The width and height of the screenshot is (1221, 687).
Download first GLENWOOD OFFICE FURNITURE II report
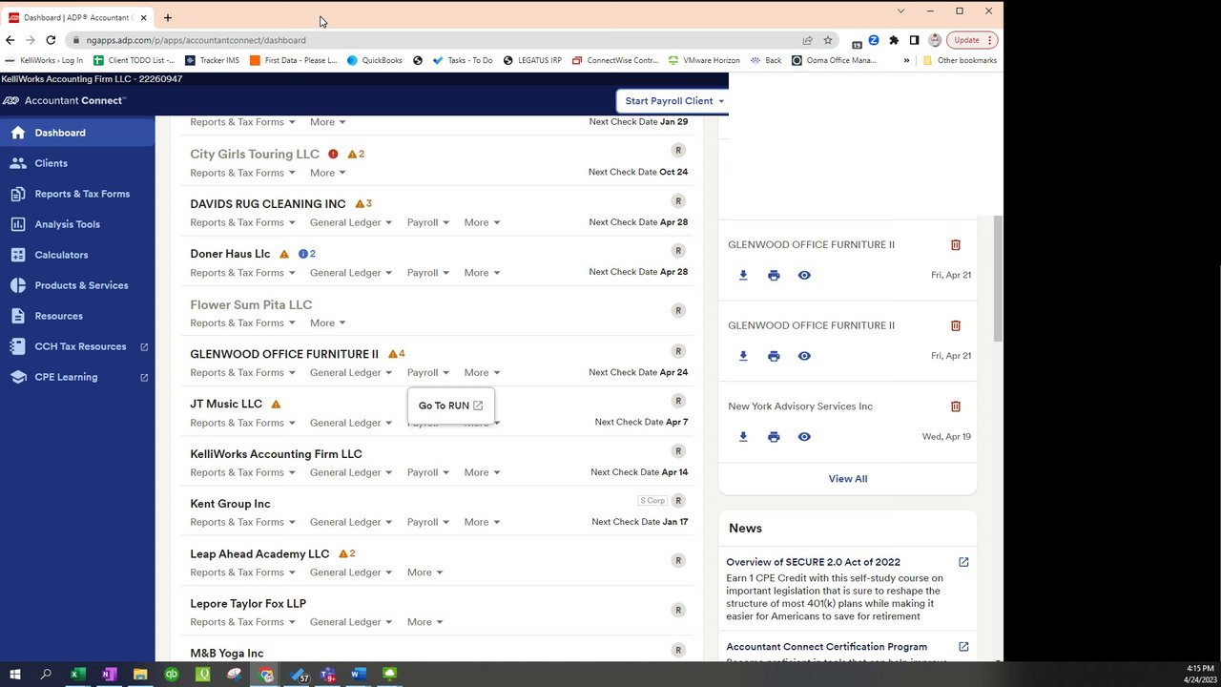click(x=743, y=276)
